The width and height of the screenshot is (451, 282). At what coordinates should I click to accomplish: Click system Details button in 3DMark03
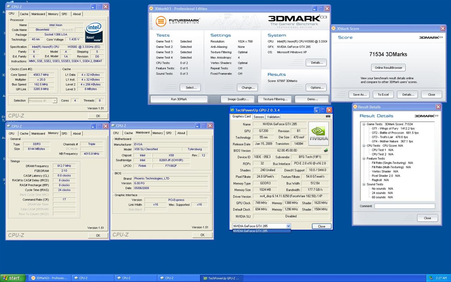coord(317,63)
